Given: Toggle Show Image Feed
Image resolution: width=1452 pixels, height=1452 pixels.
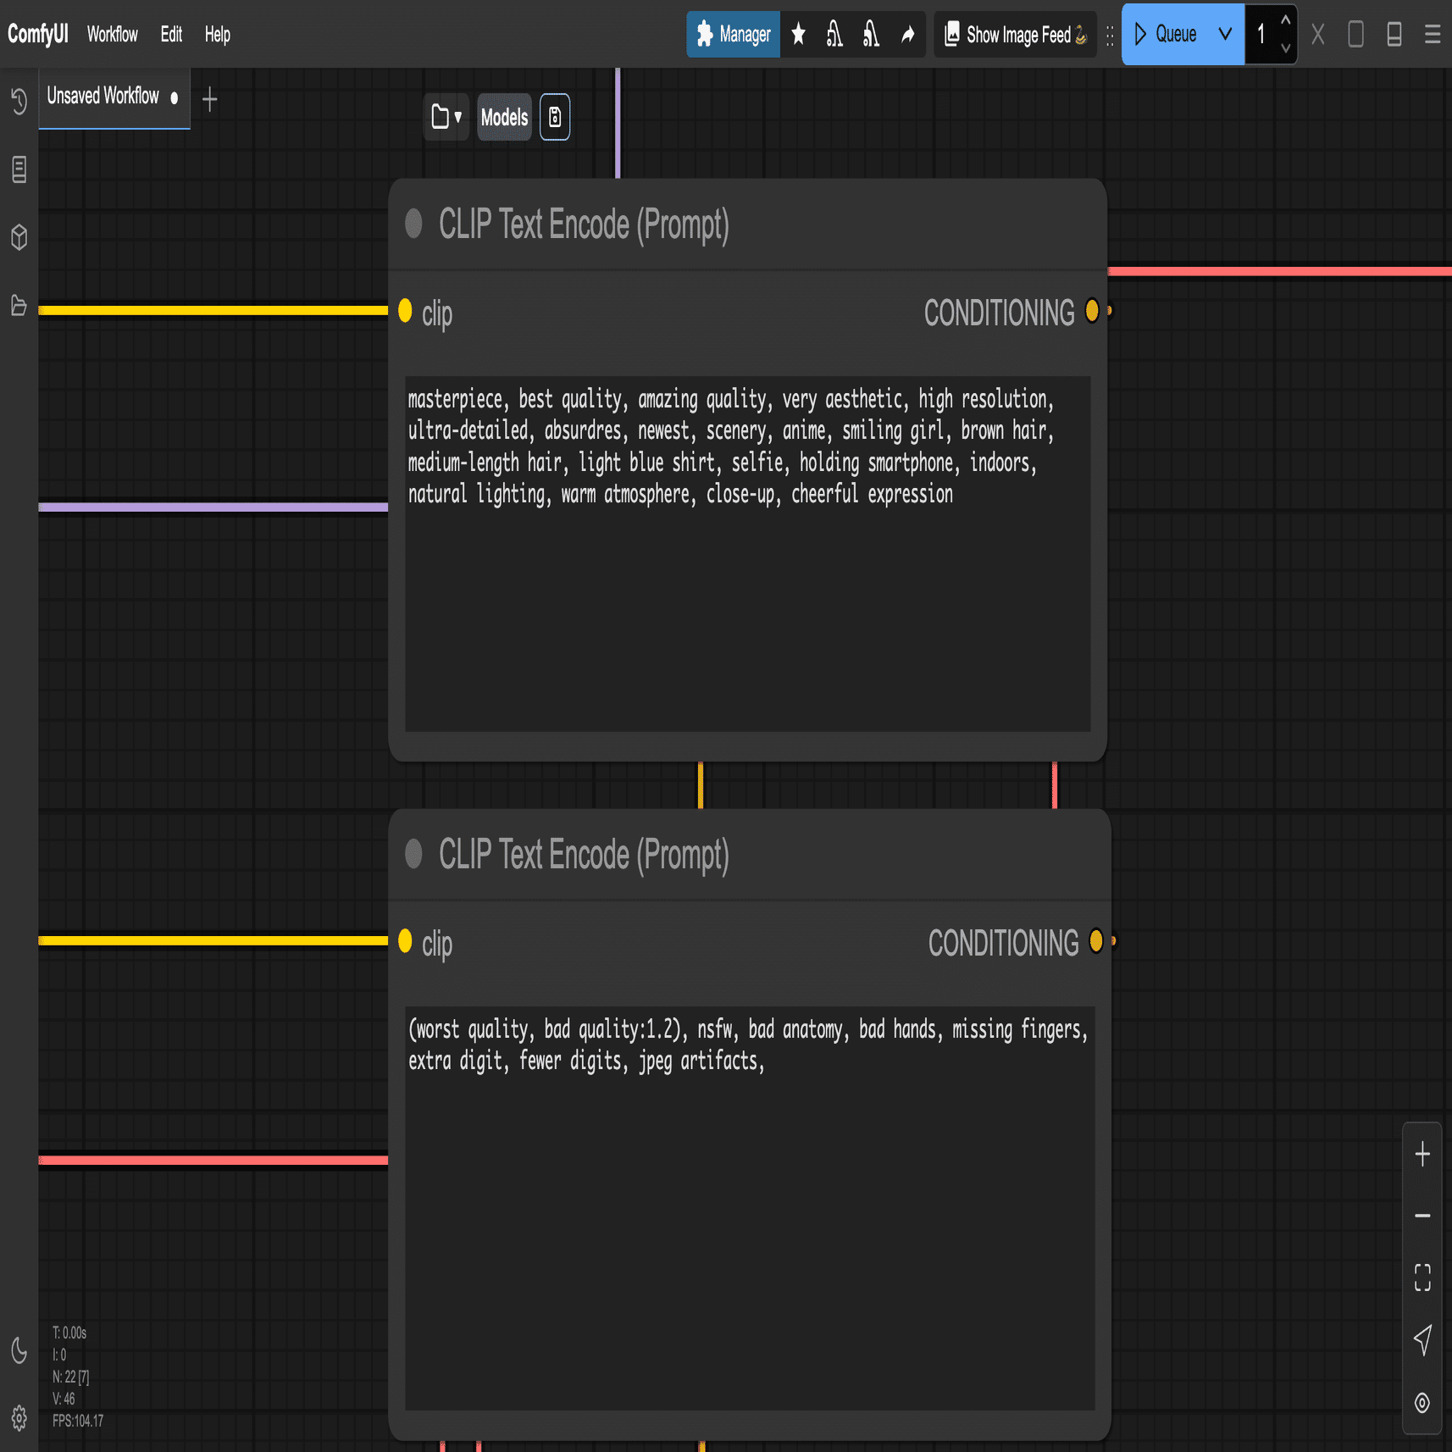Looking at the screenshot, I should pyautogui.click(x=1015, y=35).
